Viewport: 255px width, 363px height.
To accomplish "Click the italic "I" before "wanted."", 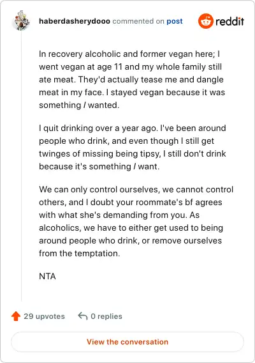I will [x=85, y=105].
